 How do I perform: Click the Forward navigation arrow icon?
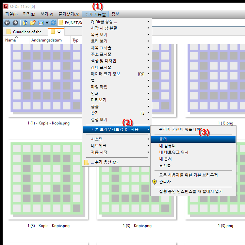tap(15, 23)
